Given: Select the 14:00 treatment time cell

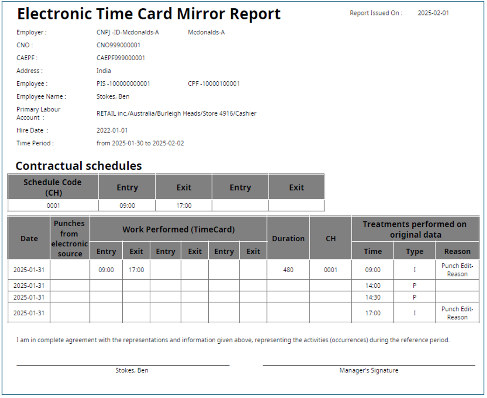Looking at the screenshot, I should point(372,286).
